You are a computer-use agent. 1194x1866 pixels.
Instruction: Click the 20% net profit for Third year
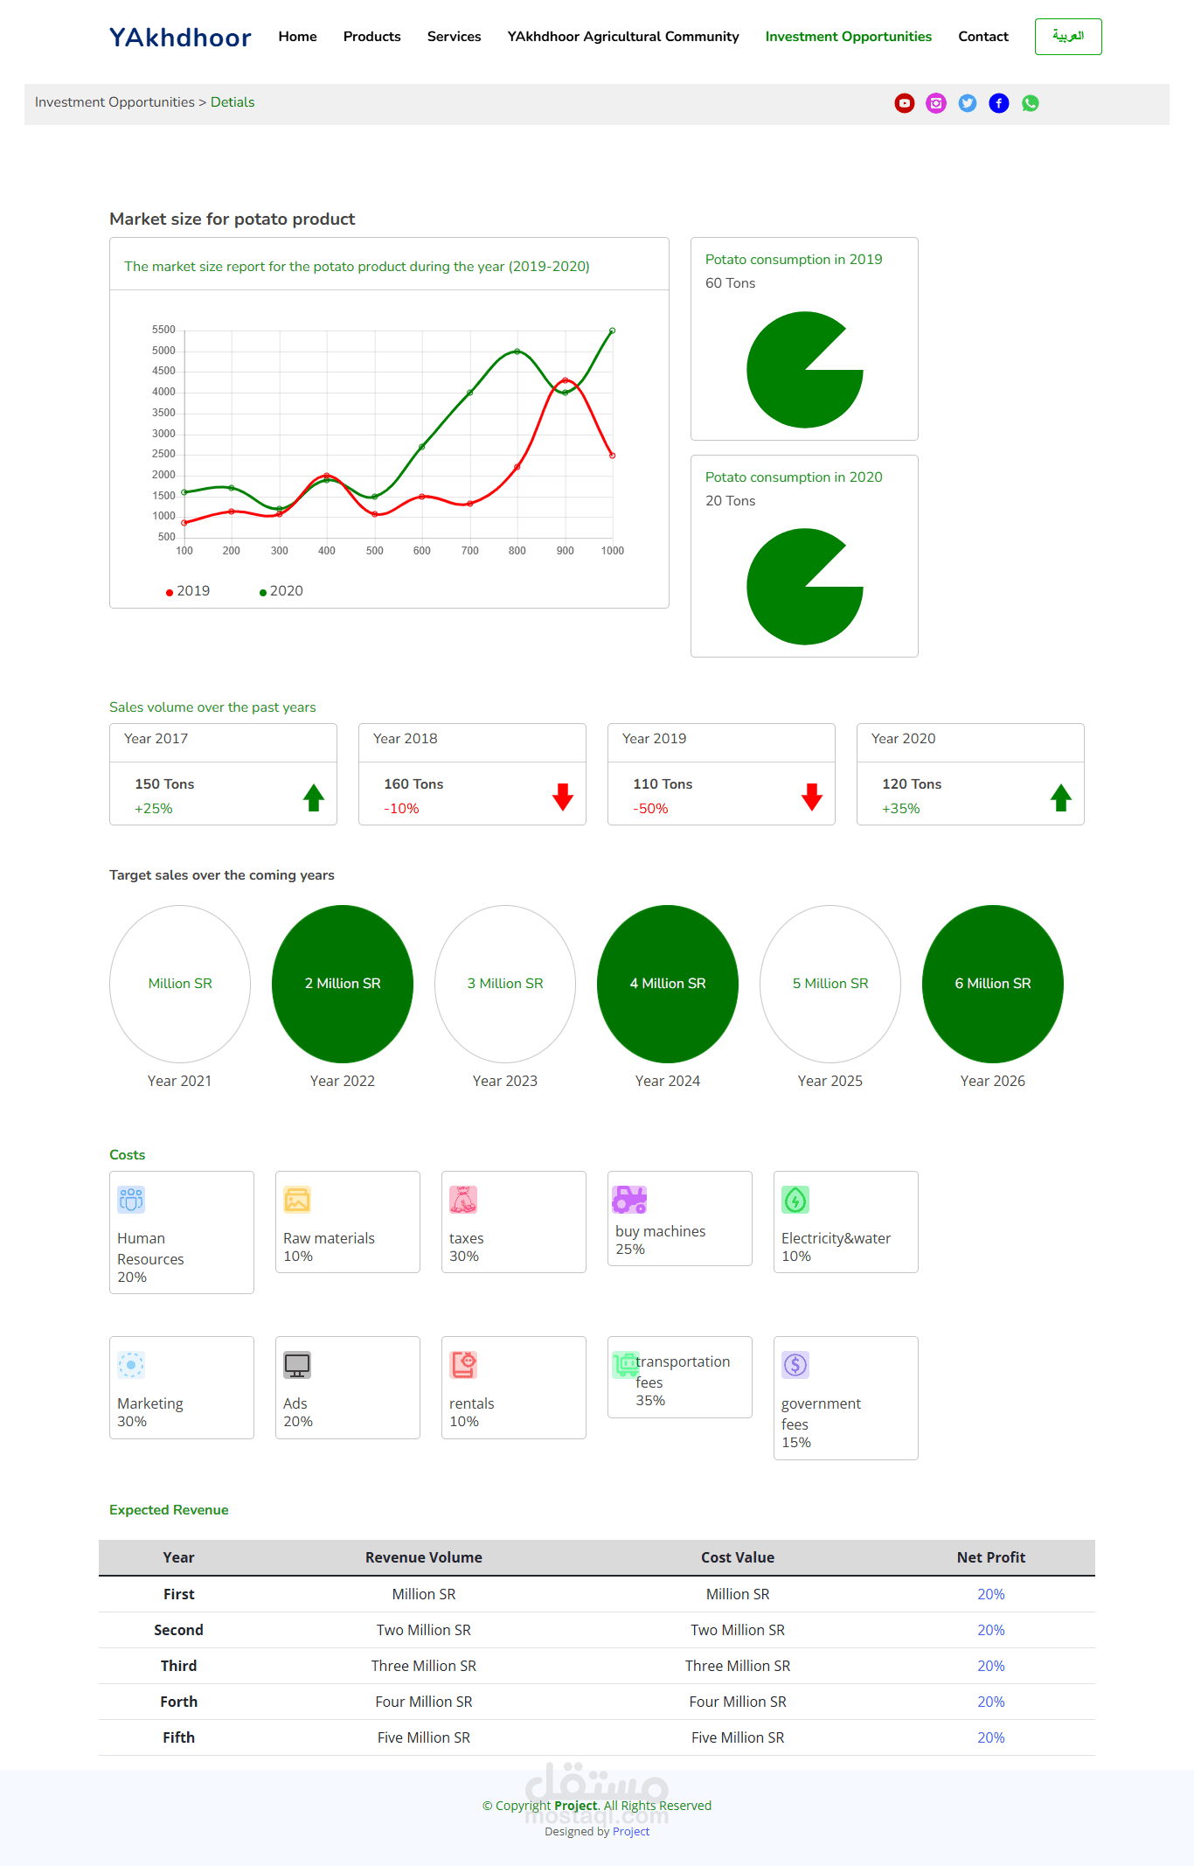[x=991, y=1666]
